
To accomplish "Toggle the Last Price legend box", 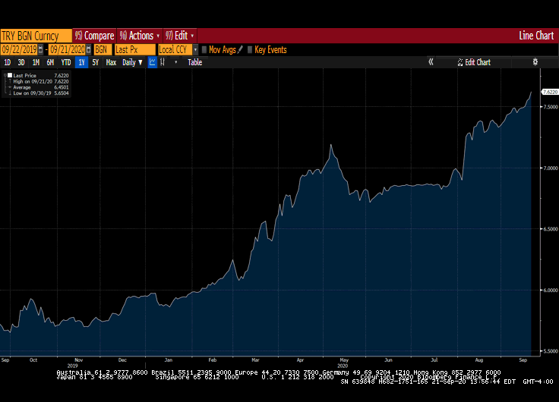I will [x=9, y=76].
